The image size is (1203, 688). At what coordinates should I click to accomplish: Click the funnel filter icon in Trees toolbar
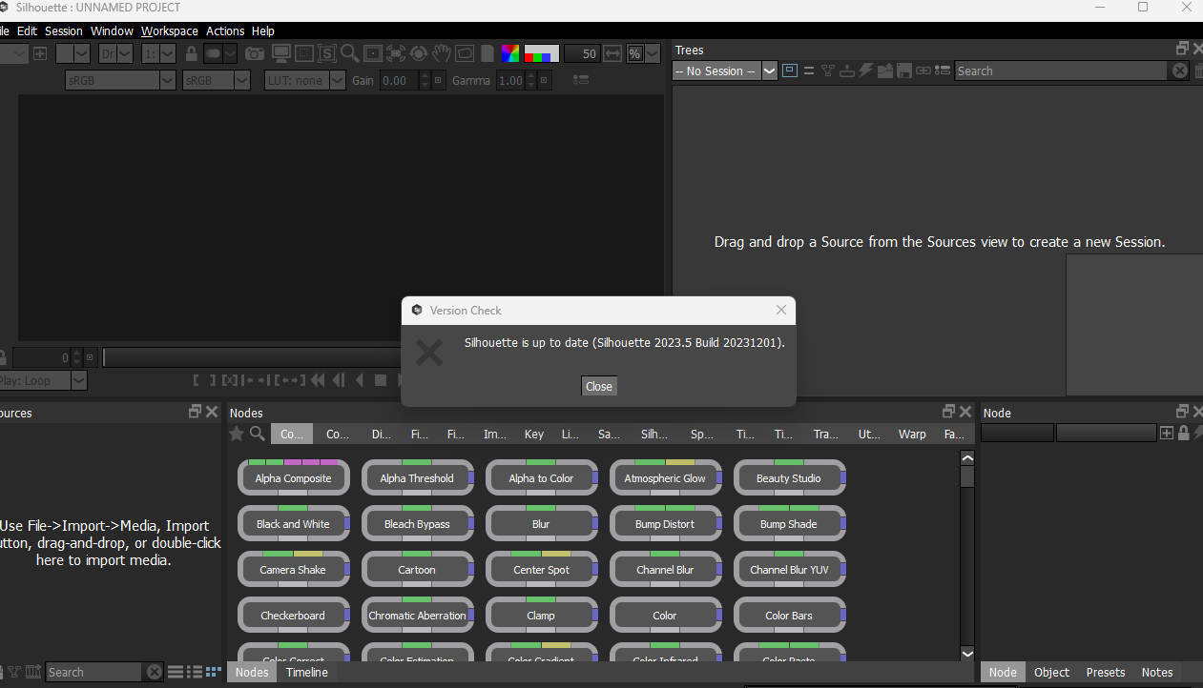tap(828, 71)
